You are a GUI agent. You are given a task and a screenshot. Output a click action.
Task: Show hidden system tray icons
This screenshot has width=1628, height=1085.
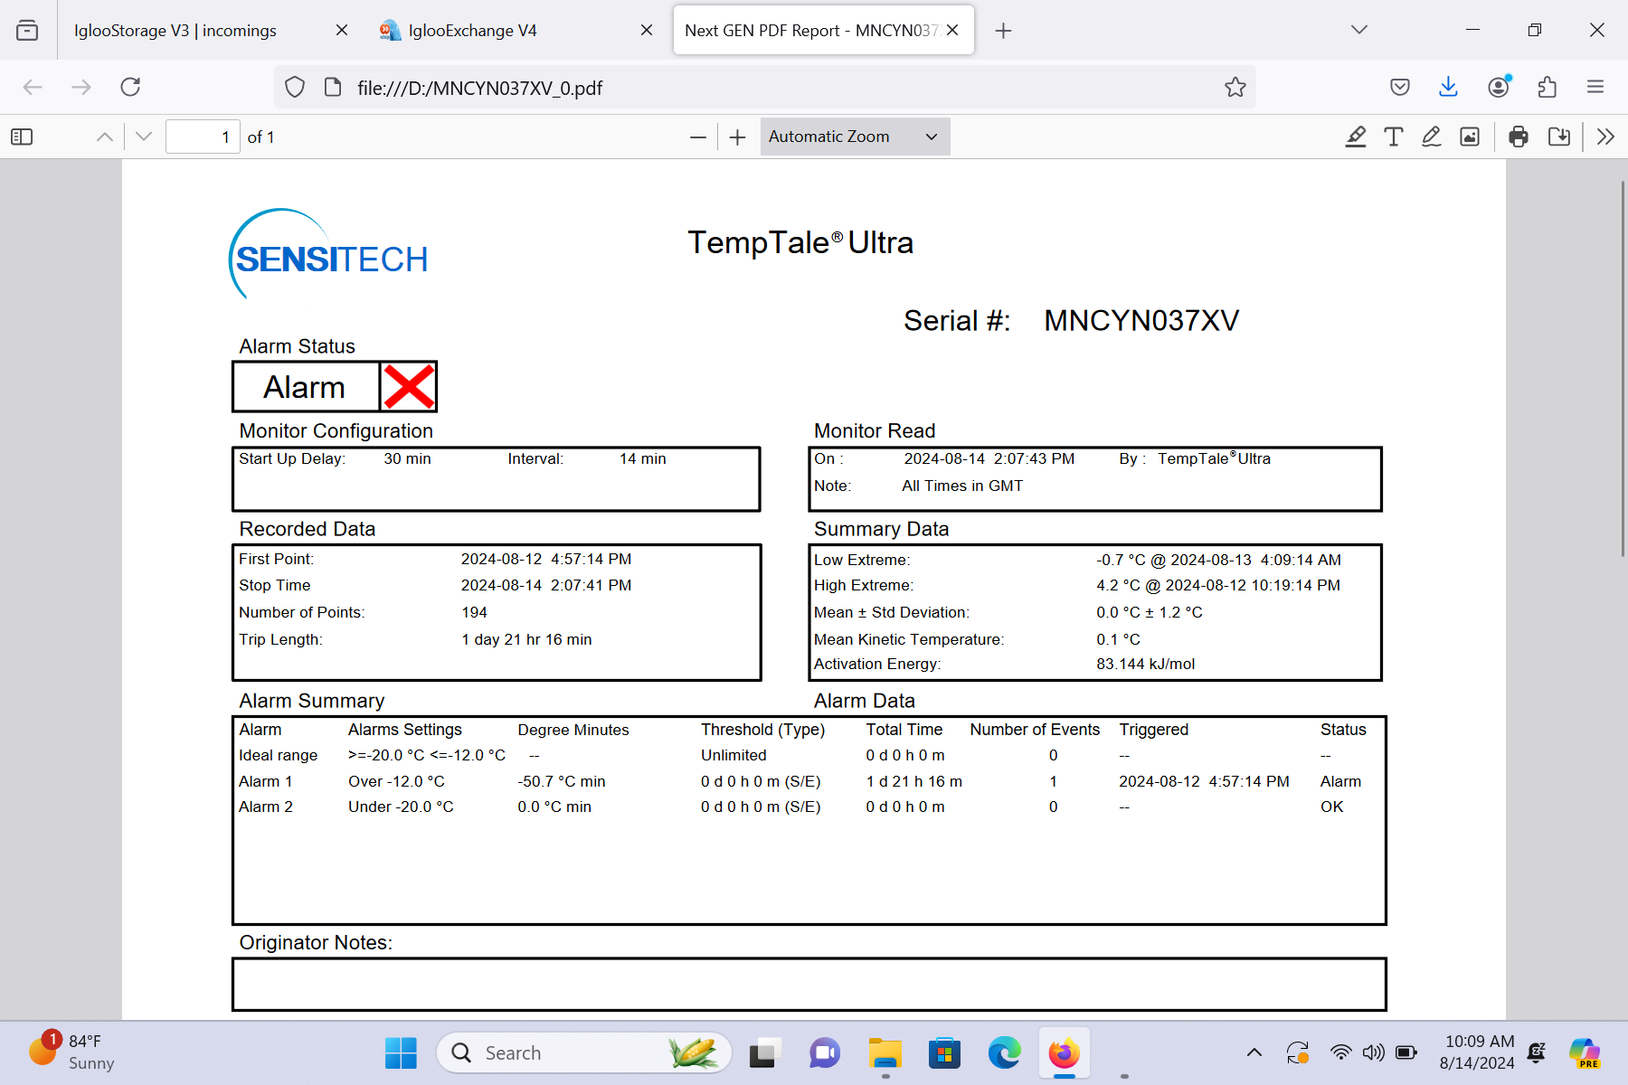point(1254,1052)
